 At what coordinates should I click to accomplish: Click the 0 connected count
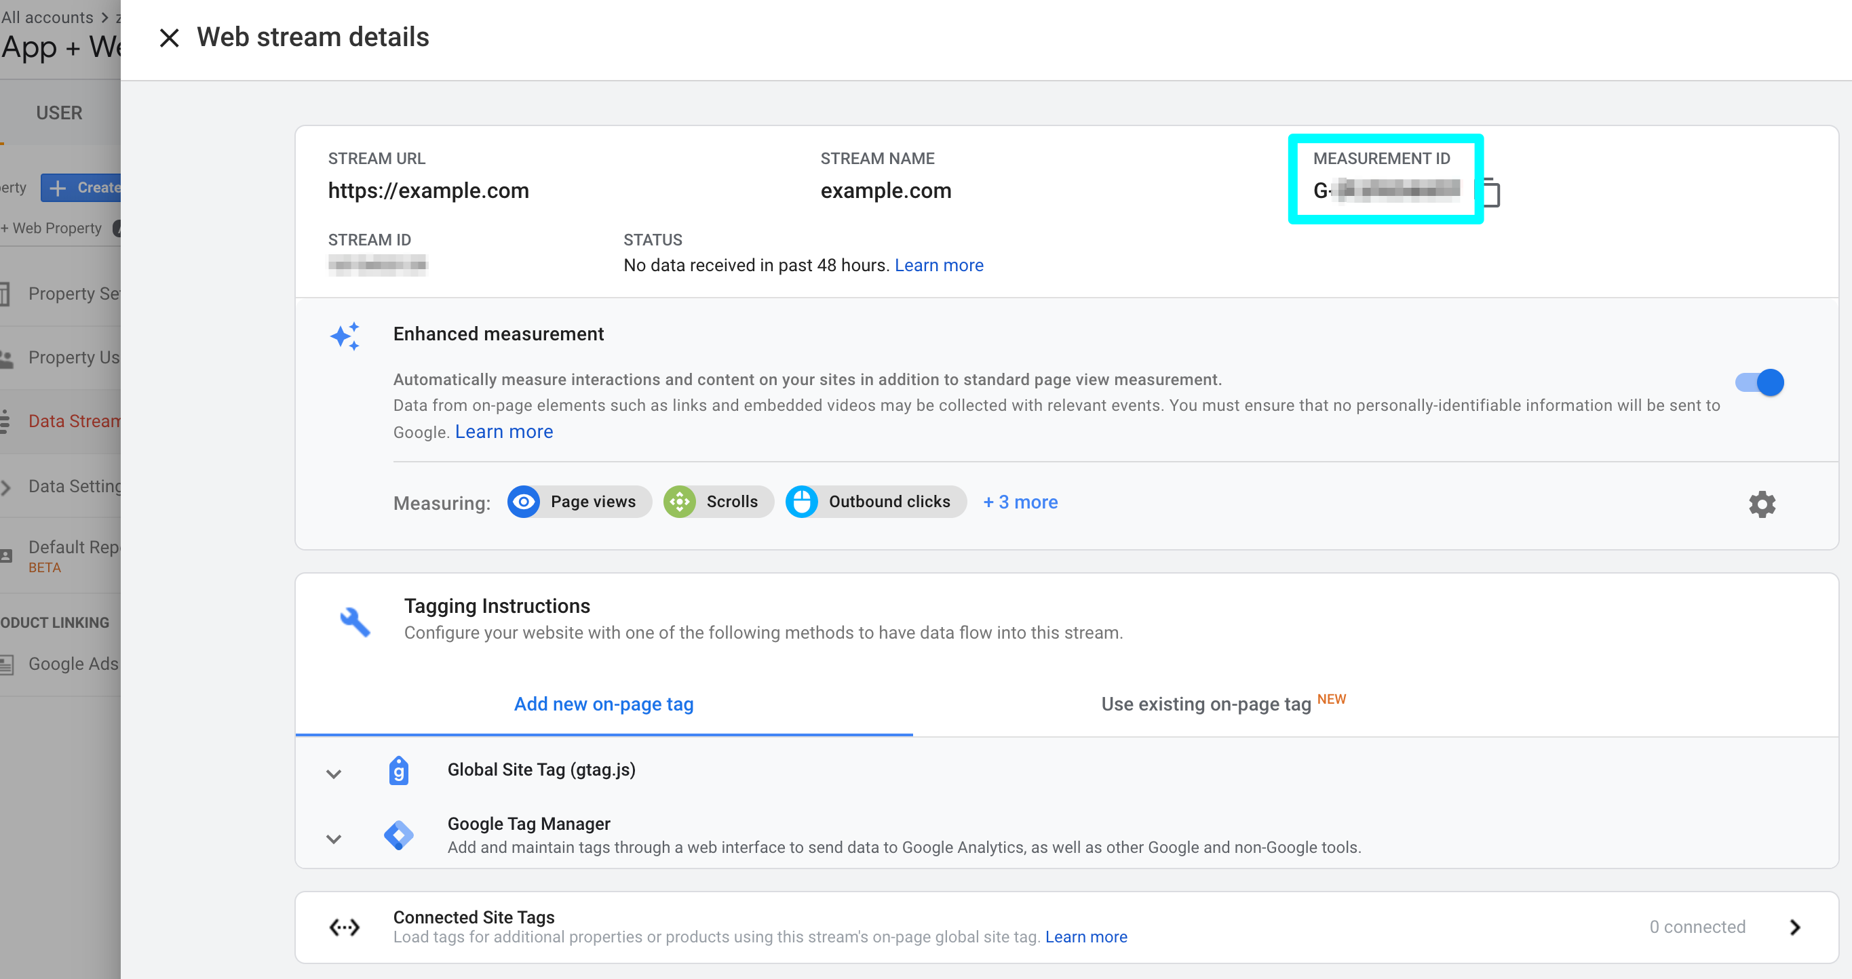pos(1697,927)
